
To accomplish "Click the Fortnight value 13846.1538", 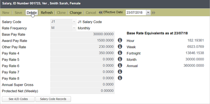I will pos(195,53).
